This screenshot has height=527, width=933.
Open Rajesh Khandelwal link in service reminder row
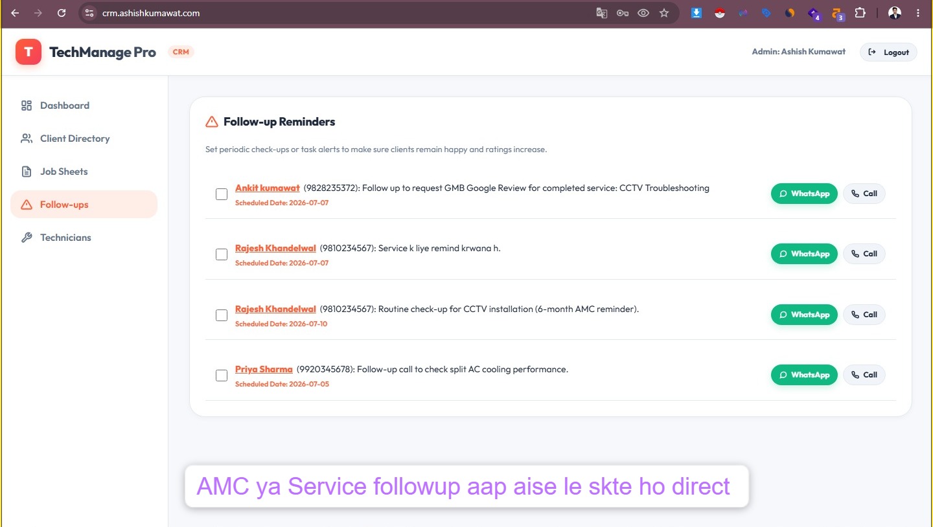tap(275, 248)
